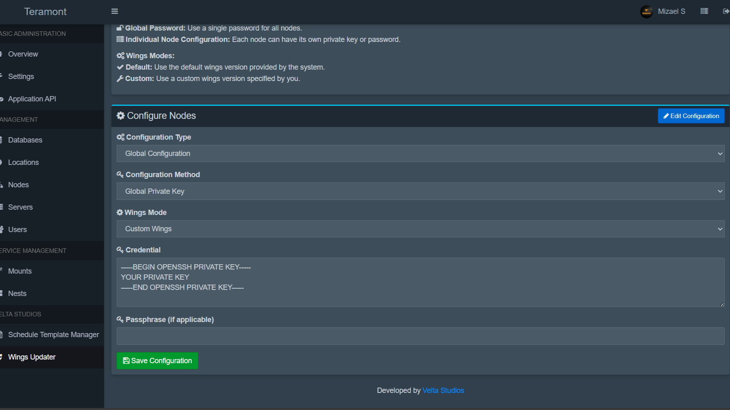Click the Credential private key textarea

coord(420,282)
